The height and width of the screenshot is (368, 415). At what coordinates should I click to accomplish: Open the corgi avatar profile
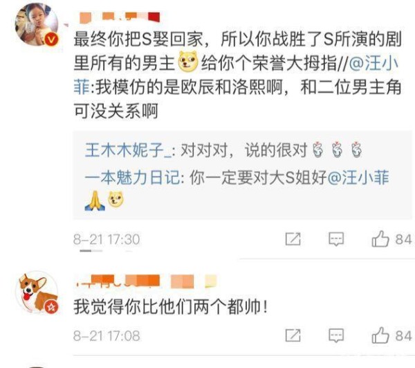[x=37, y=292]
